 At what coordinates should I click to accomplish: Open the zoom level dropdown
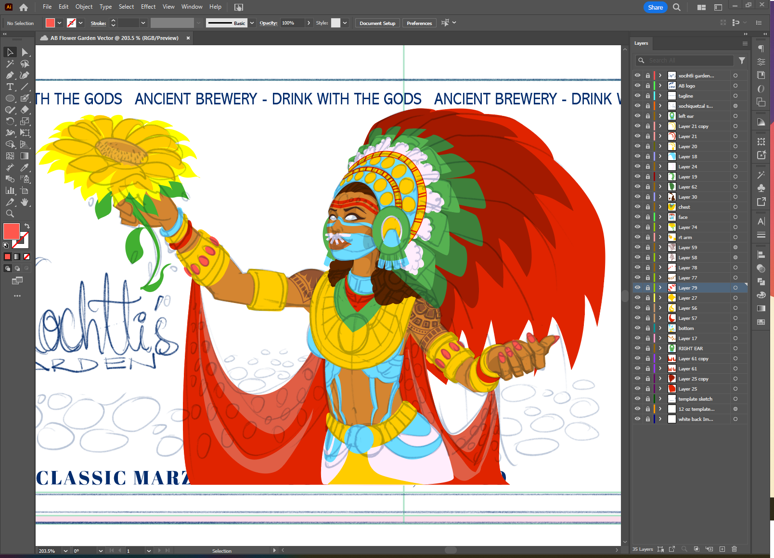point(65,551)
